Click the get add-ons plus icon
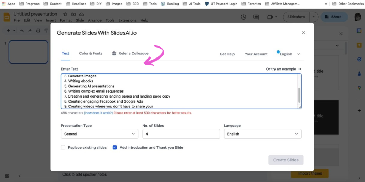The width and height of the screenshot is (365, 182). point(359,111)
